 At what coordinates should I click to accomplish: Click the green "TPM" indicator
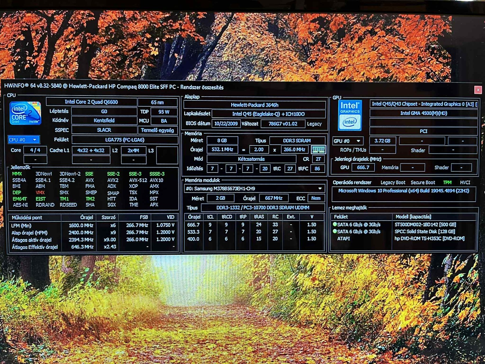(x=447, y=182)
